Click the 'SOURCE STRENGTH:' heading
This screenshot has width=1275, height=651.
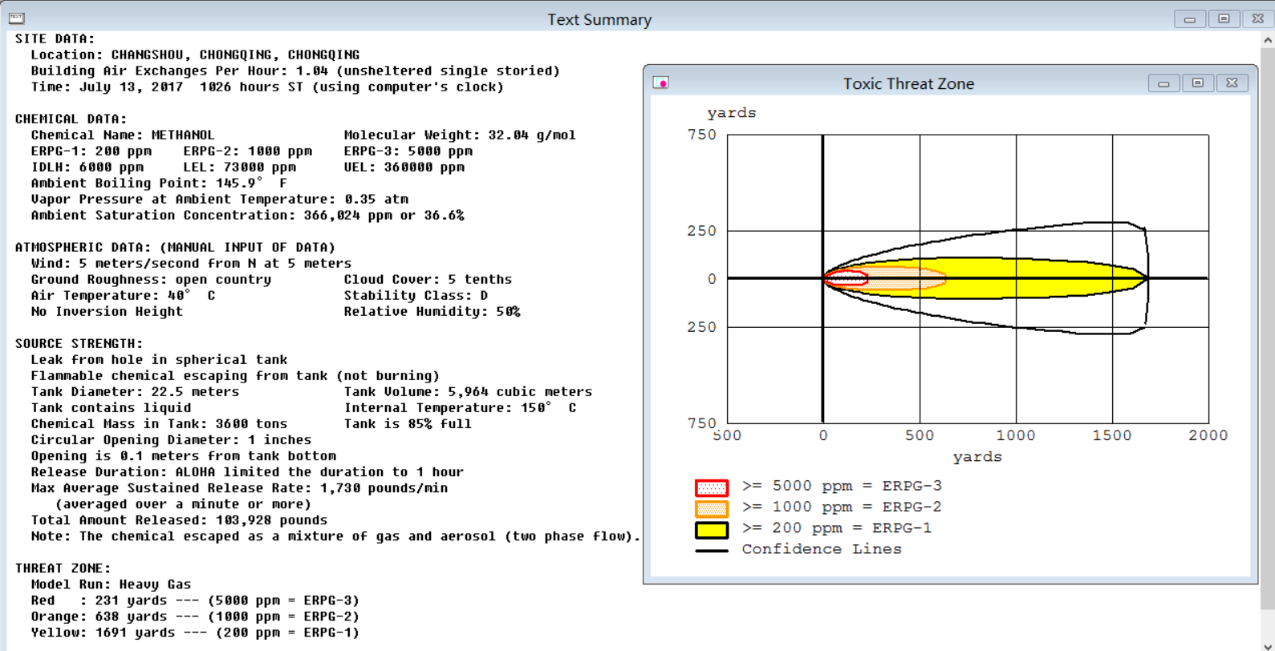pyautogui.click(x=79, y=343)
